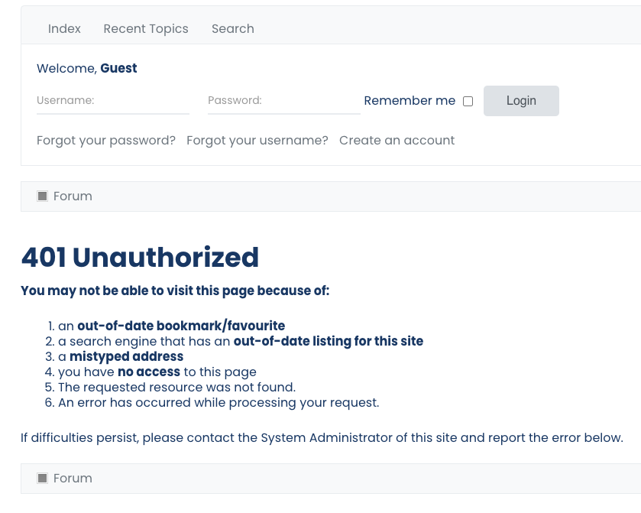Click the top Forum breadcrumb link
641x513 pixels.
click(73, 196)
